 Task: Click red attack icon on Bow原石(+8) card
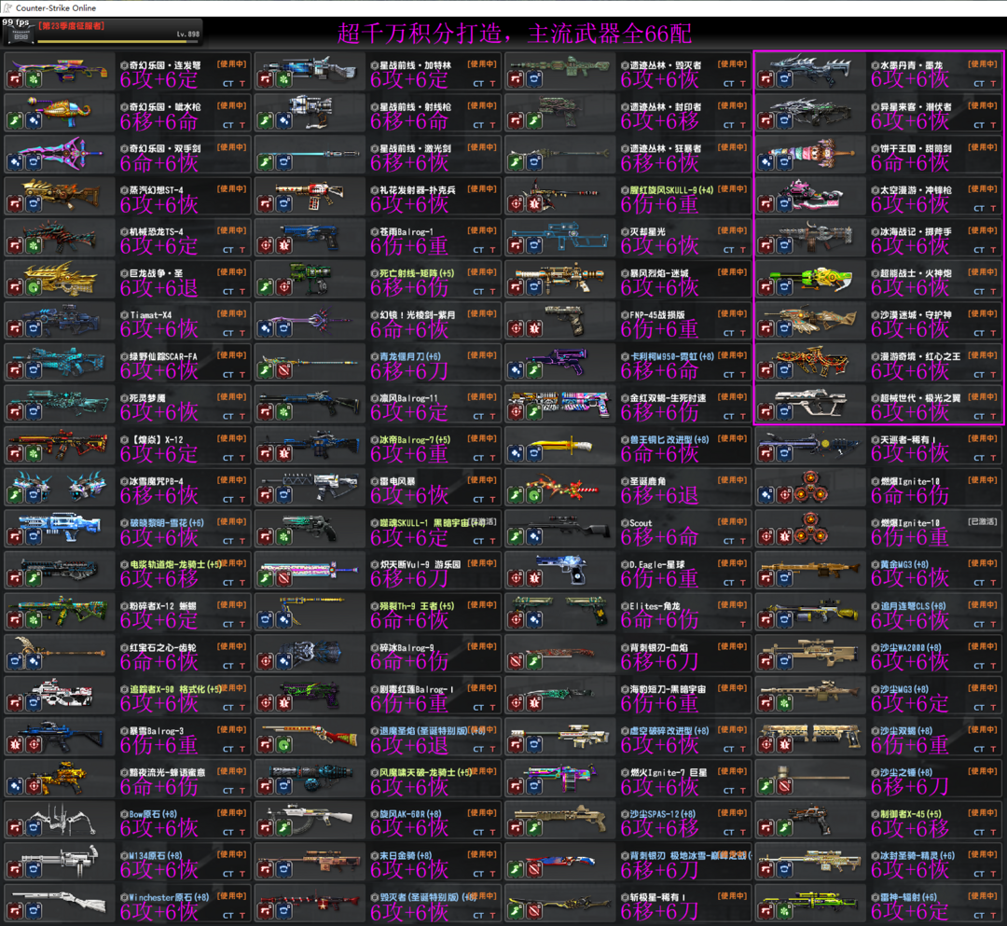[16, 828]
